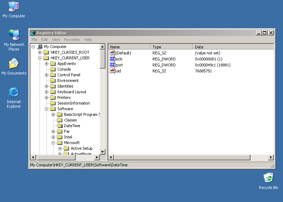Open the File menu
Image resolution: width=283 pixels, height=202 pixels.
pos(34,40)
